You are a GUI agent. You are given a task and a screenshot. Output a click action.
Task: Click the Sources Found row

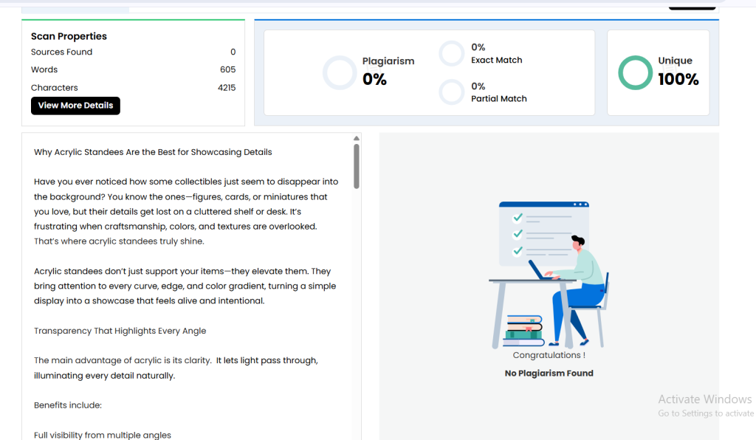coord(133,52)
